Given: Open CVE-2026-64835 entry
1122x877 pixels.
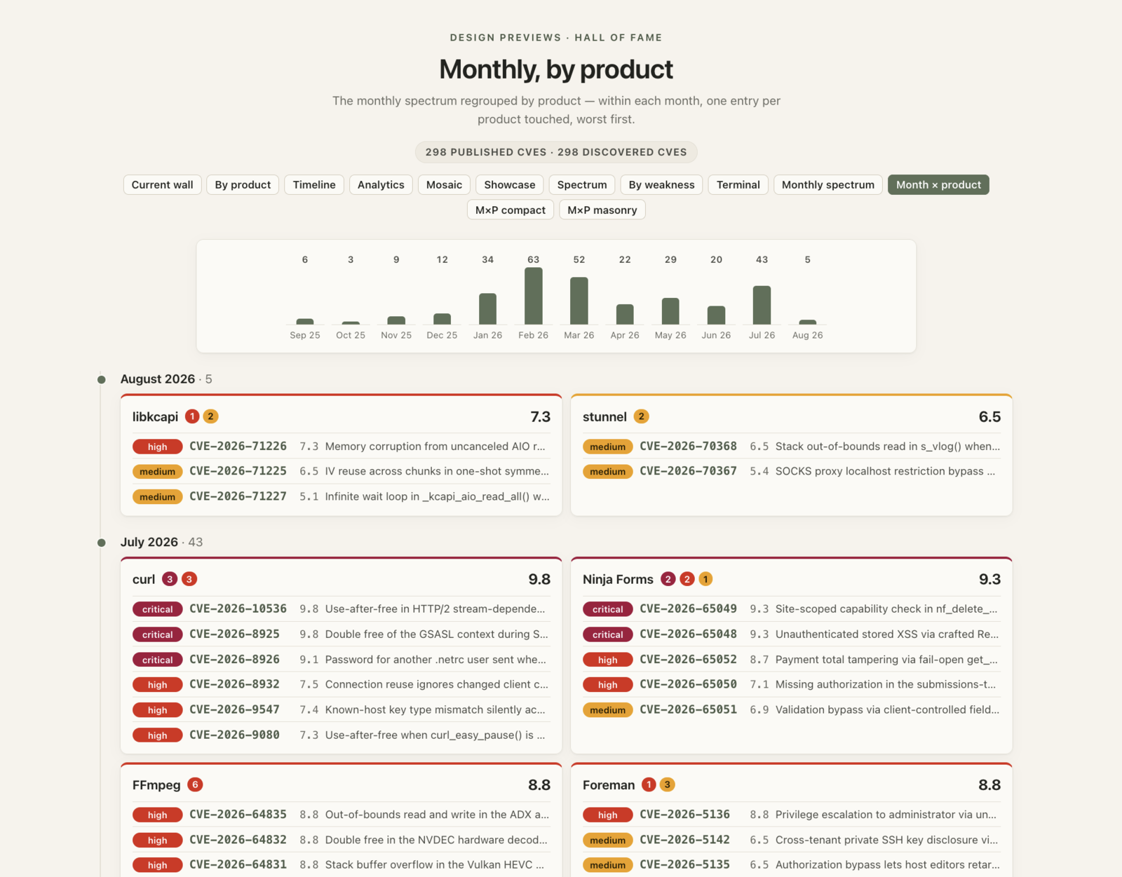Looking at the screenshot, I should 341,815.
